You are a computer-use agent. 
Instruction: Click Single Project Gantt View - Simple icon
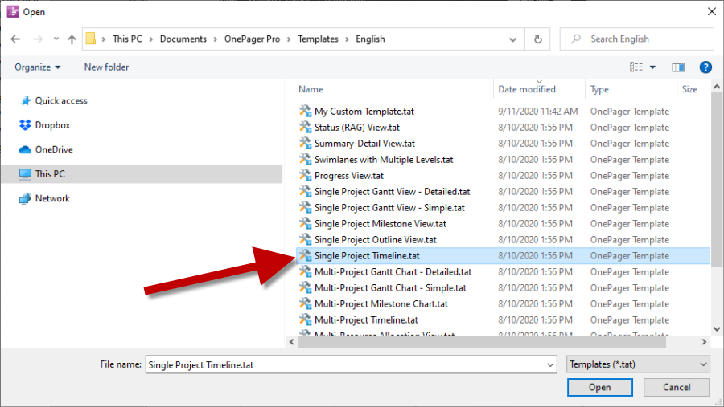pyautogui.click(x=305, y=207)
